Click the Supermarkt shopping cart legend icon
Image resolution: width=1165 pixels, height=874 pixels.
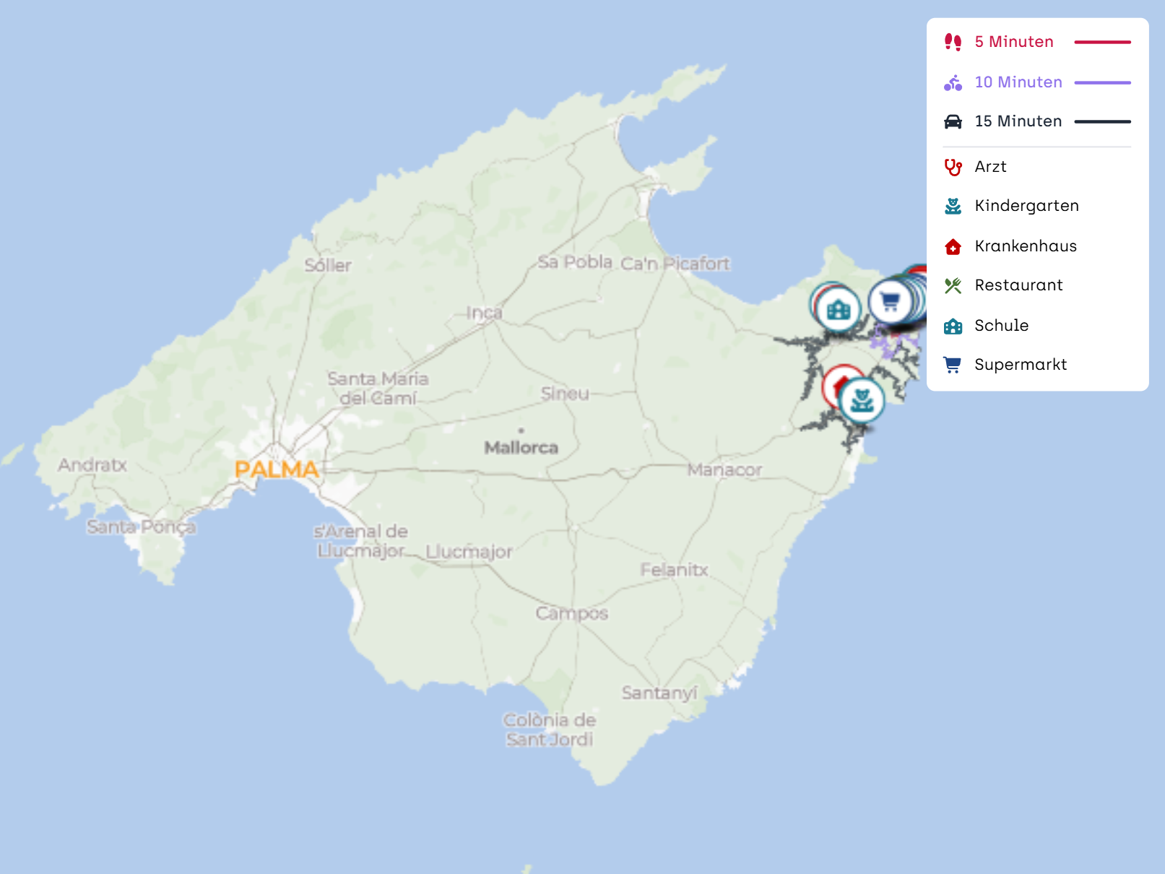click(953, 365)
